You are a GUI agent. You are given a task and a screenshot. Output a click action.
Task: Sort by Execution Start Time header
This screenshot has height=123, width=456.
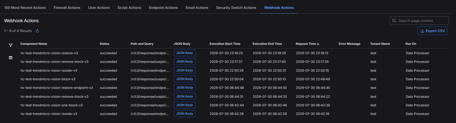click(225, 44)
